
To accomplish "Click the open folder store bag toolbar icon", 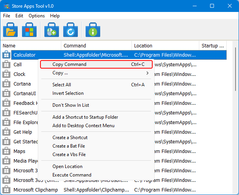I will click(10, 30).
